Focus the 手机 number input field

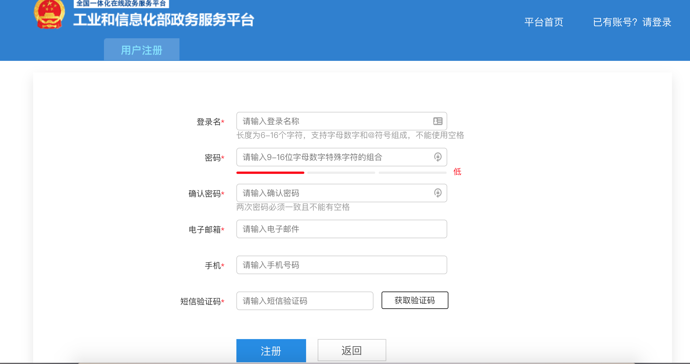pyautogui.click(x=342, y=265)
